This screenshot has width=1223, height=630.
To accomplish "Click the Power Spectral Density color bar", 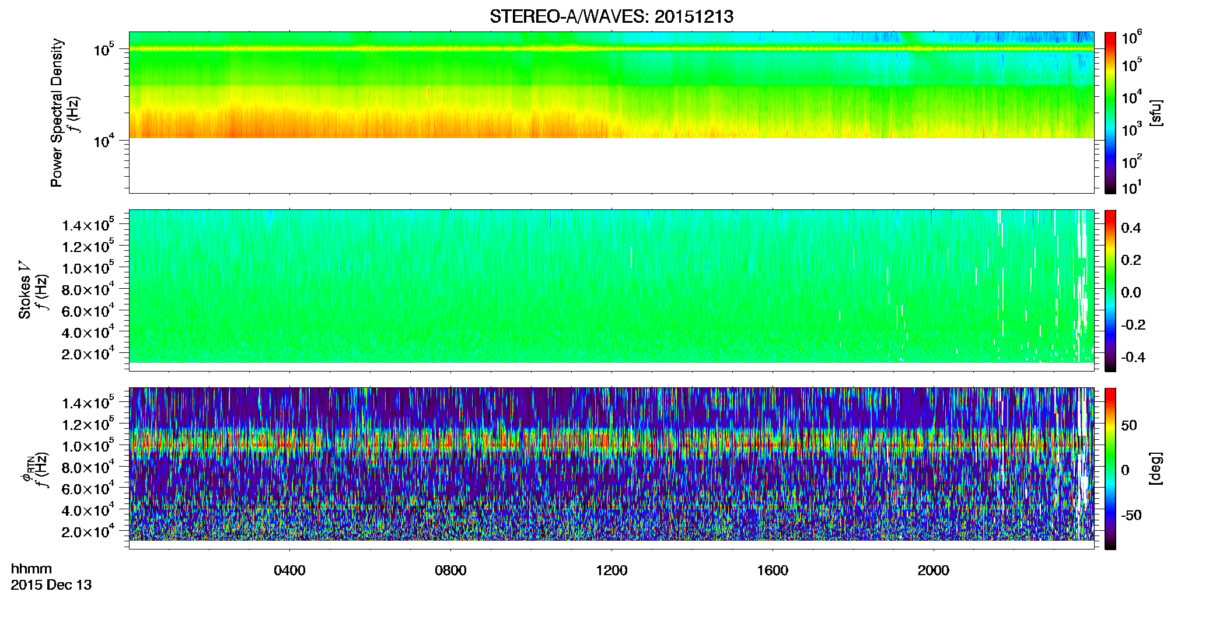I will coord(1110,113).
